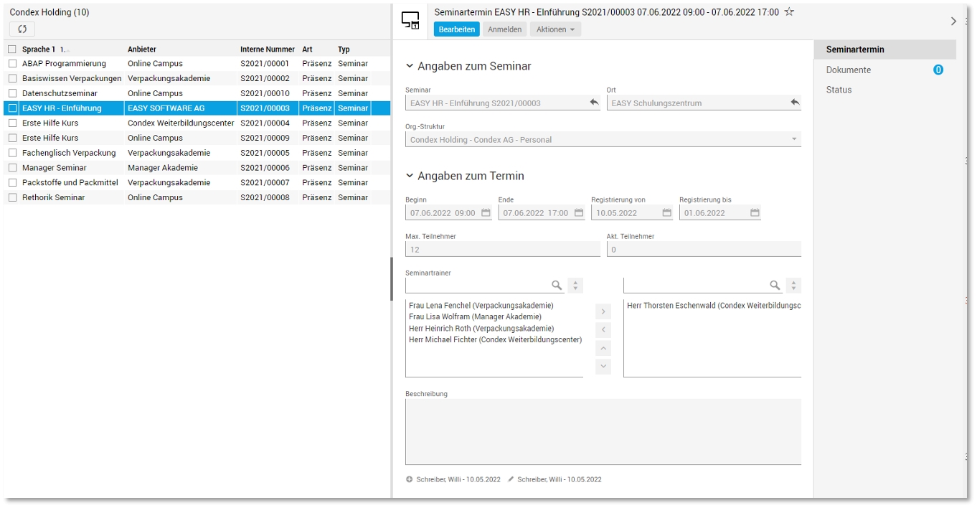Collapse the Angaben zum Seminar section
Viewport: 977px width, 508px height.
click(x=410, y=66)
